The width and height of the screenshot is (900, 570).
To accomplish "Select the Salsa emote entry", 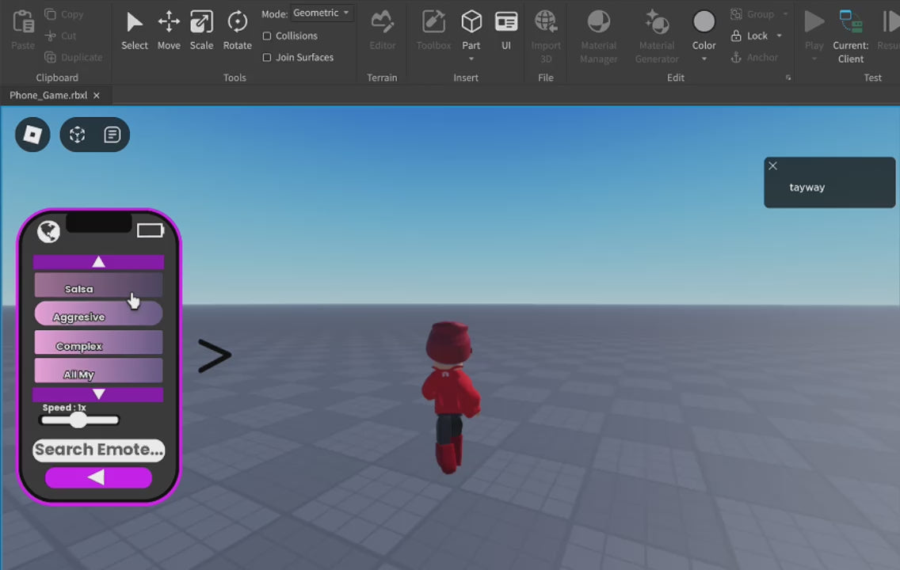I will 98,286.
